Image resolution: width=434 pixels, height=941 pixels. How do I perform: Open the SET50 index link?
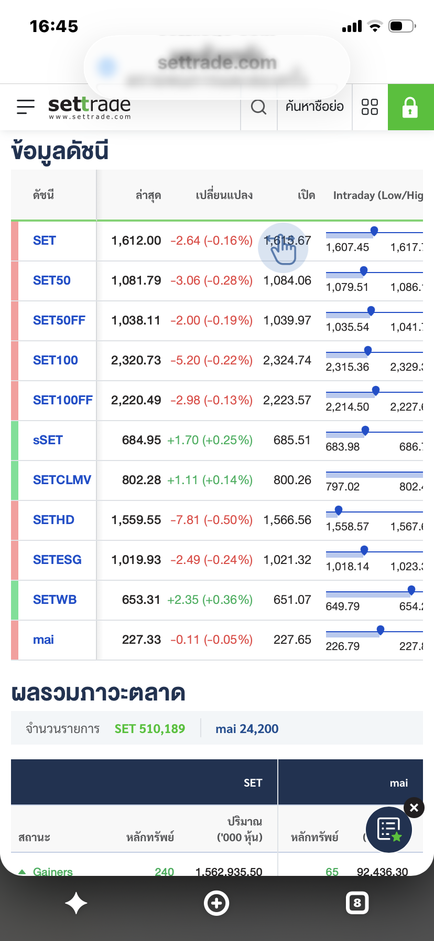(52, 280)
